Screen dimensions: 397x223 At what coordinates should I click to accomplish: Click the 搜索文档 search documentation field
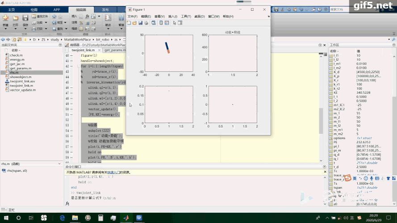[x=337, y=9]
